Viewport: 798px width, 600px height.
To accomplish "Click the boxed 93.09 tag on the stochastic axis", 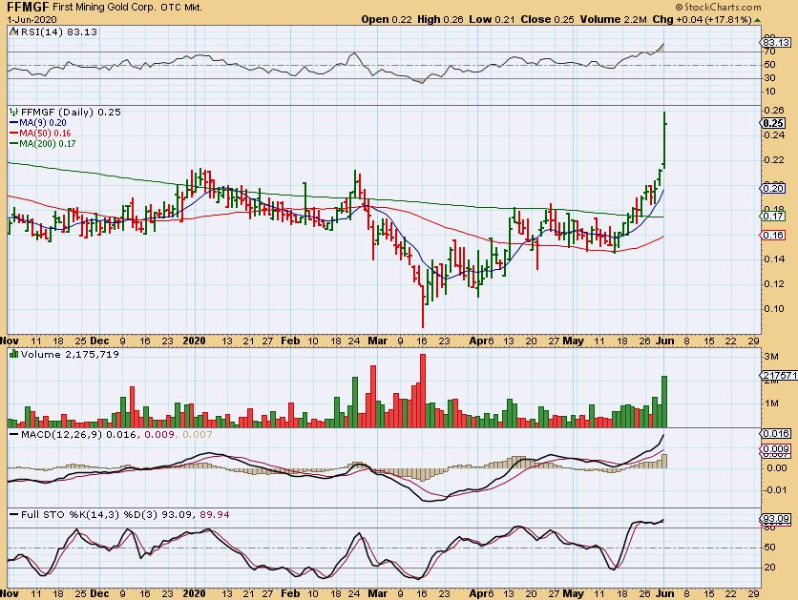I will tap(776, 519).
